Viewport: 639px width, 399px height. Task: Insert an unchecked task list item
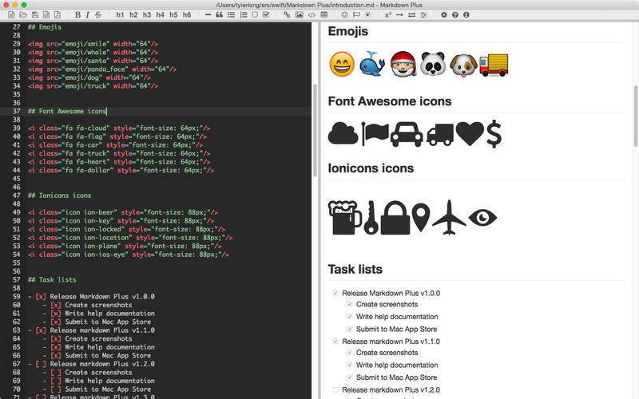(x=255, y=14)
